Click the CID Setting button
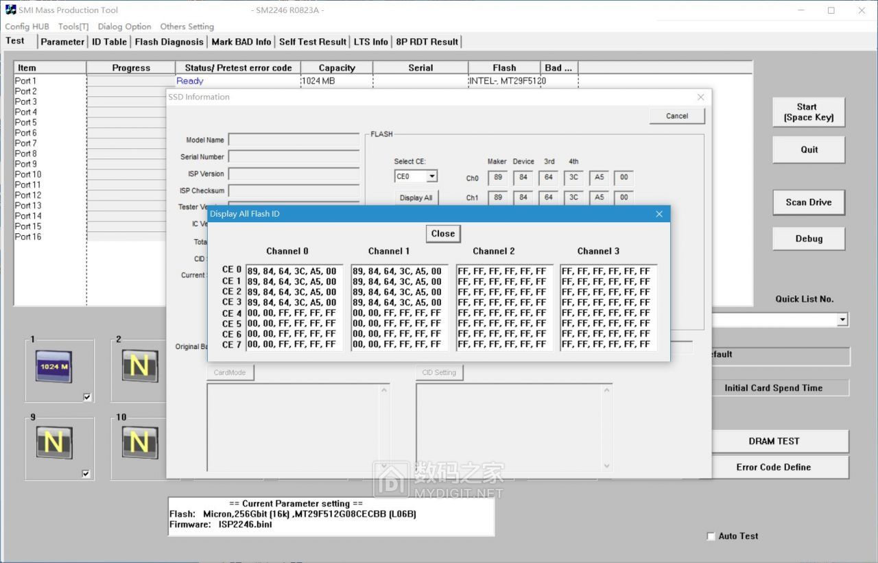878x563 pixels. coord(439,372)
